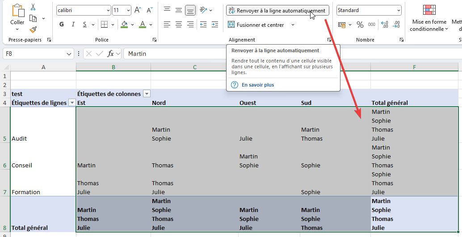Confirm entry with formula bar checkmark
This screenshot has height=237, width=462.
point(100,54)
